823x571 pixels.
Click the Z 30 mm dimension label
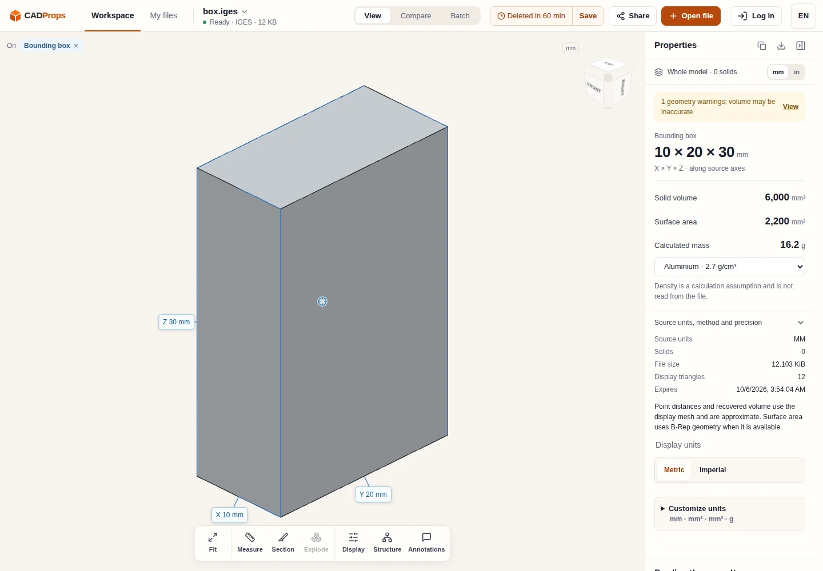176,322
